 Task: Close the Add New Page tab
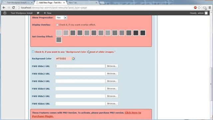64,3
